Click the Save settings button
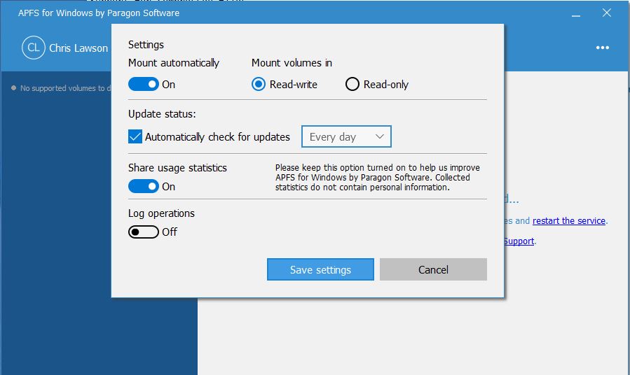 pos(320,269)
